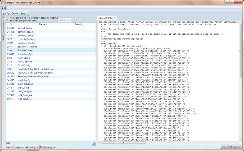Open the List view dropdown
The image size is (244, 151).
coord(9,147)
